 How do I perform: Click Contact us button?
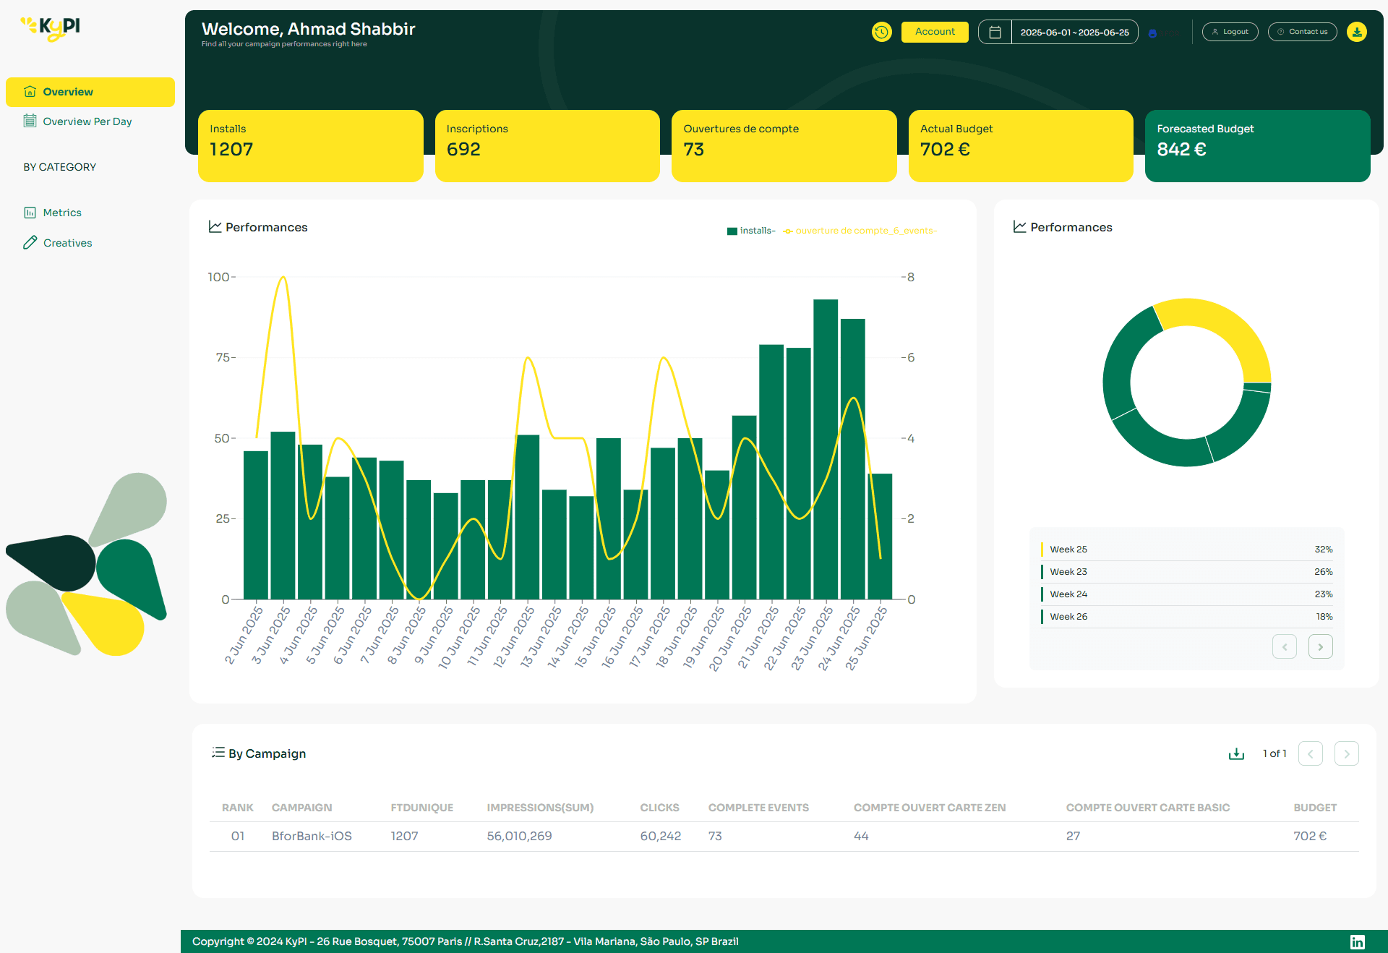1302,32
